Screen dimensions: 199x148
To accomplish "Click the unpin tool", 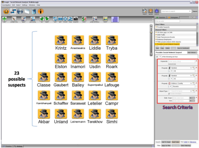I will pyautogui.click(x=47, y=19).
